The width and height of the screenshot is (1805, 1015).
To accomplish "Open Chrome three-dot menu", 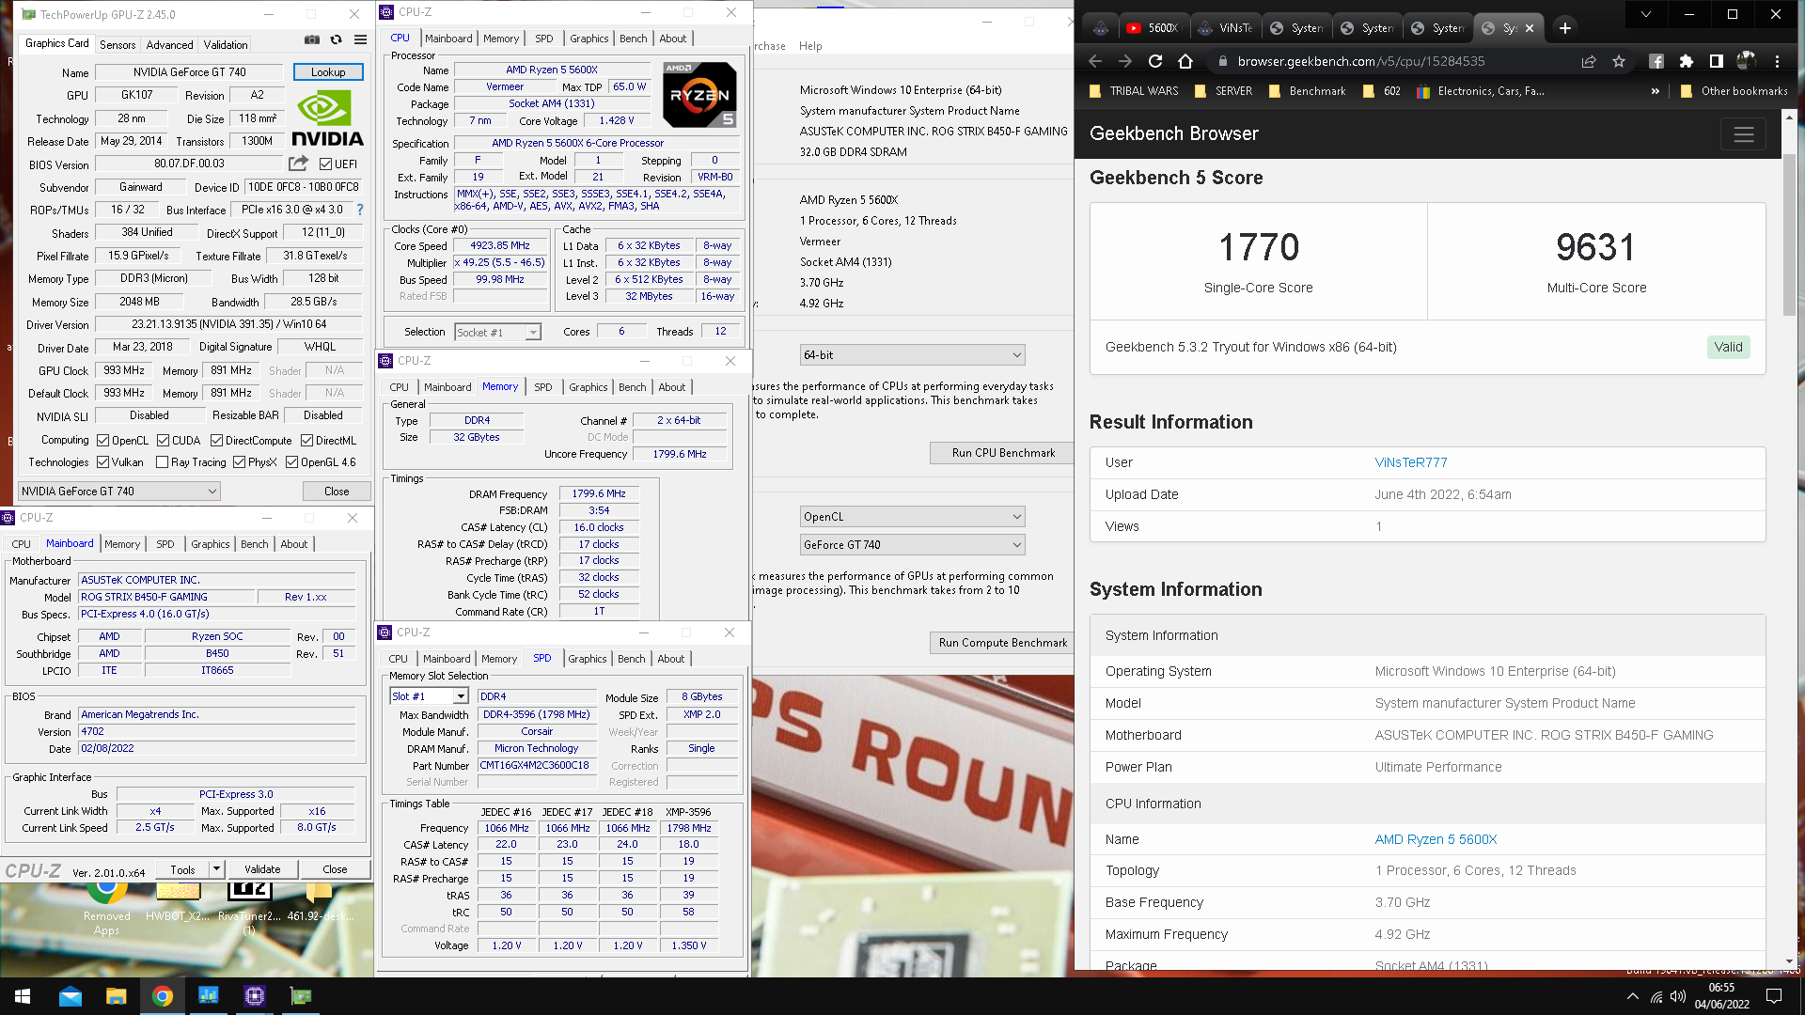I will coord(1777,61).
